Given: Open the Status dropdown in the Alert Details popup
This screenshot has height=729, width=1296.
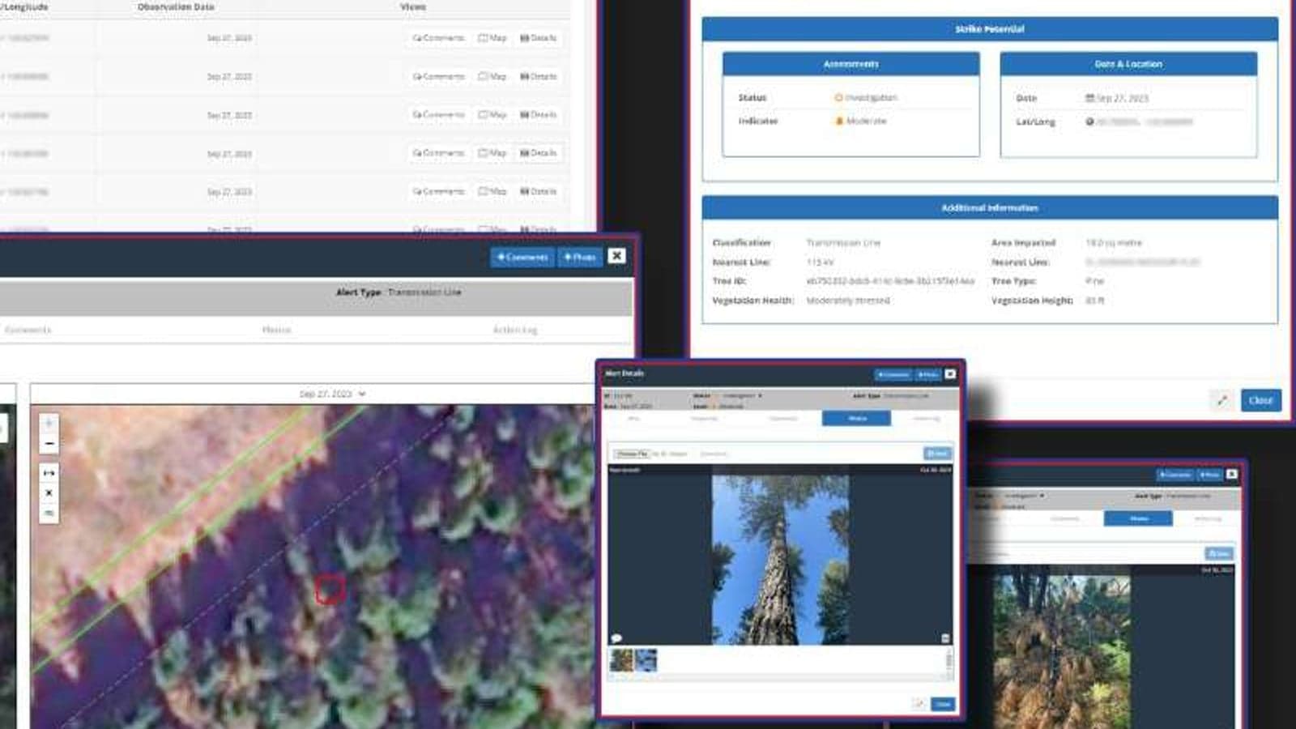Looking at the screenshot, I should click(741, 396).
